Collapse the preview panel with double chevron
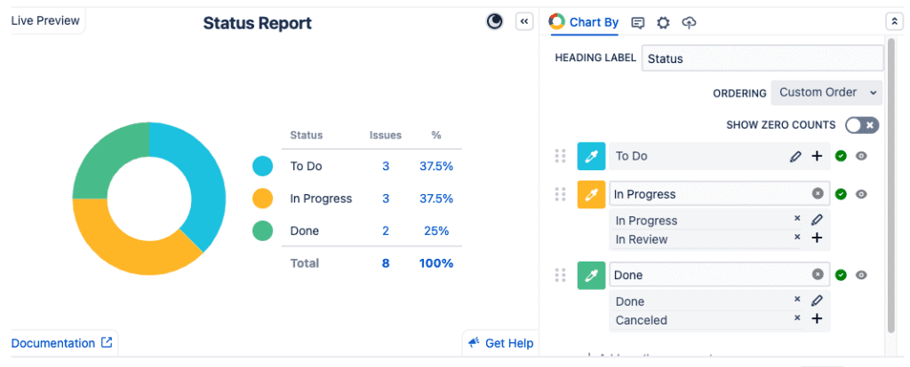This screenshot has height=367, width=910. coord(524,22)
